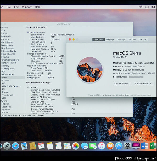This screenshot has height=161, width=157.
Task: Click the System Report... button
Action: 122,84
